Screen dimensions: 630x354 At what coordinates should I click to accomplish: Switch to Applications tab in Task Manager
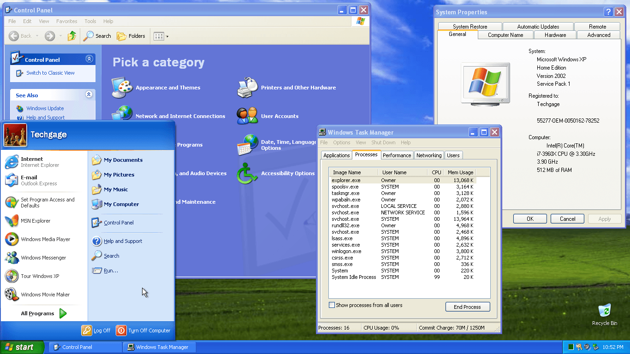pyautogui.click(x=337, y=155)
